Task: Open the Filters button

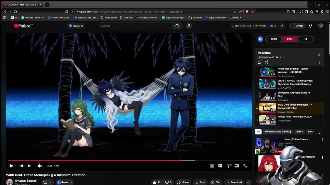Action: click(76, 26)
